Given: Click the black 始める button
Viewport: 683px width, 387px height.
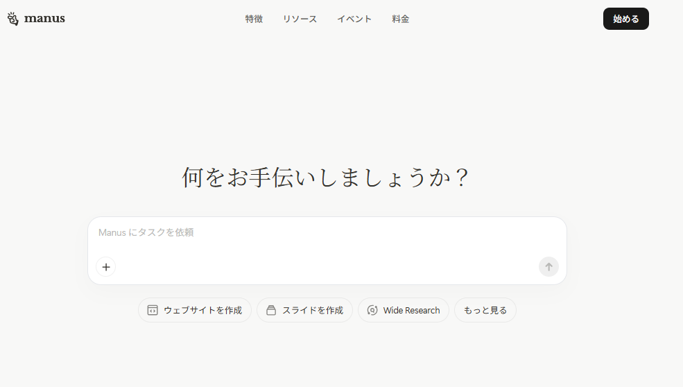Looking at the screenshot, I should [x=626, y=19].
